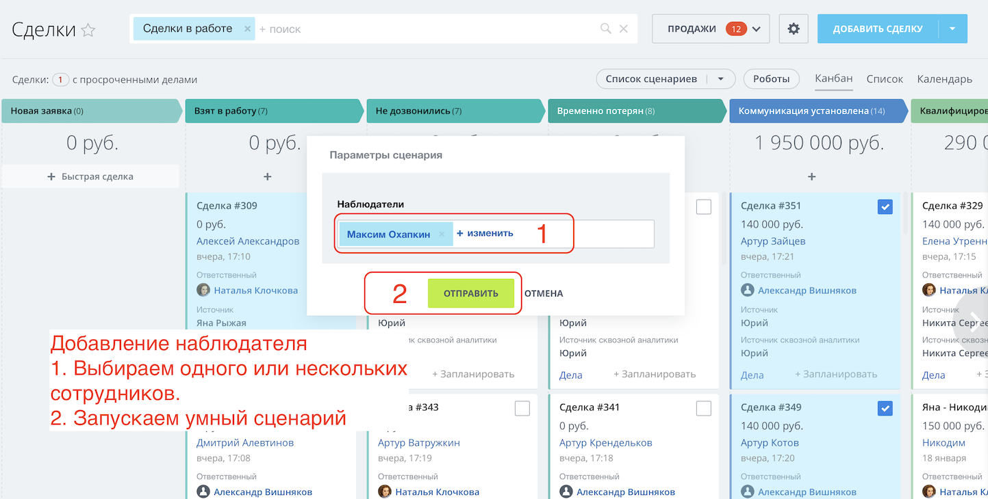Clear the search field with the X icon
988x499 pixels.
tap(624, 29)
